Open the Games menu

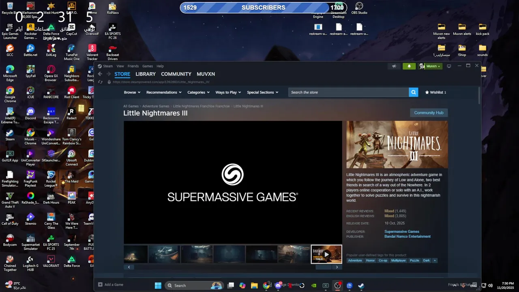coord(148,66)
